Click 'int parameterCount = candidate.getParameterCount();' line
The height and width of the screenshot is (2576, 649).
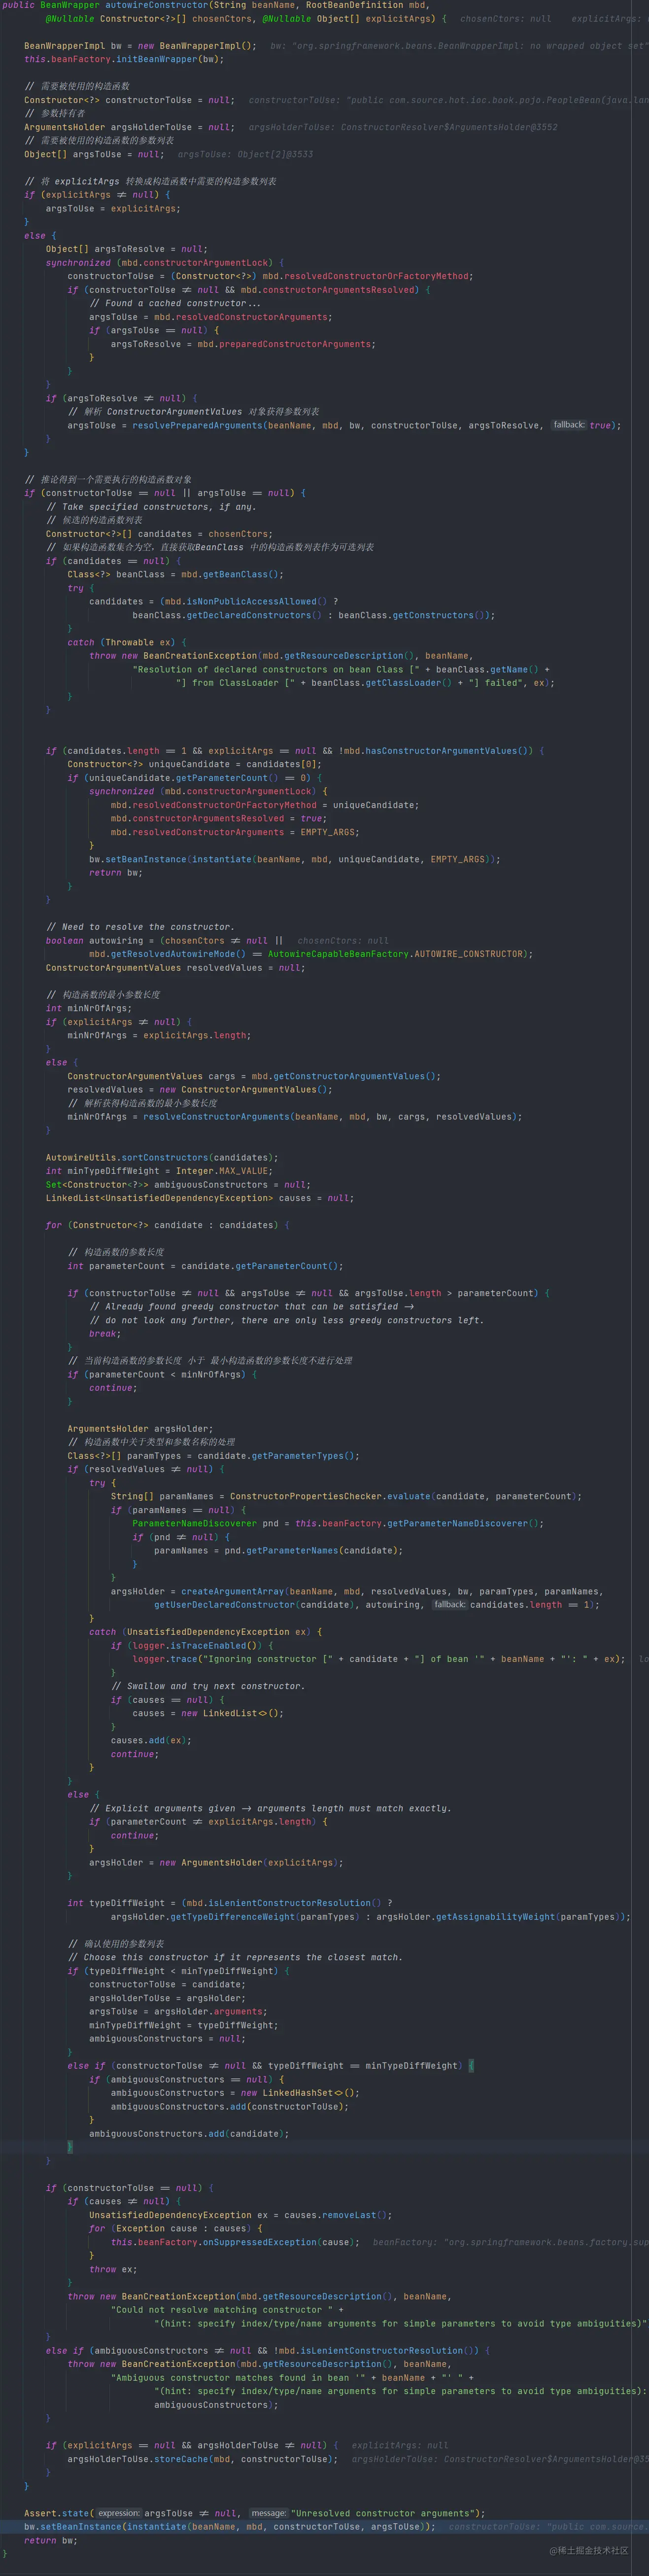pyautogui.click(x=205, y=1266)
